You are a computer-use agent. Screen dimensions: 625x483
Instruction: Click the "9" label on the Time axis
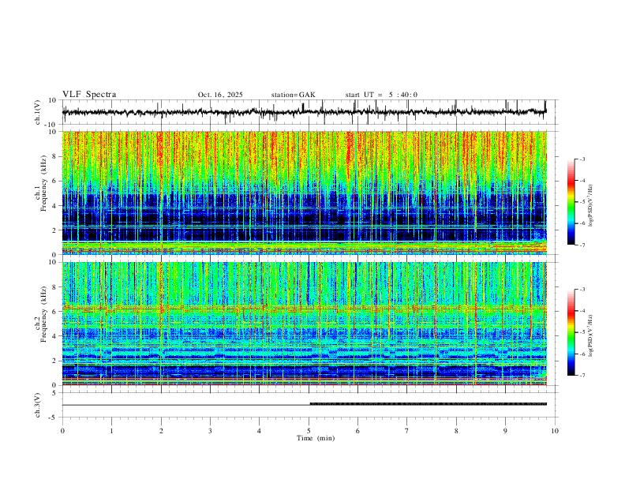coord(505,431)
